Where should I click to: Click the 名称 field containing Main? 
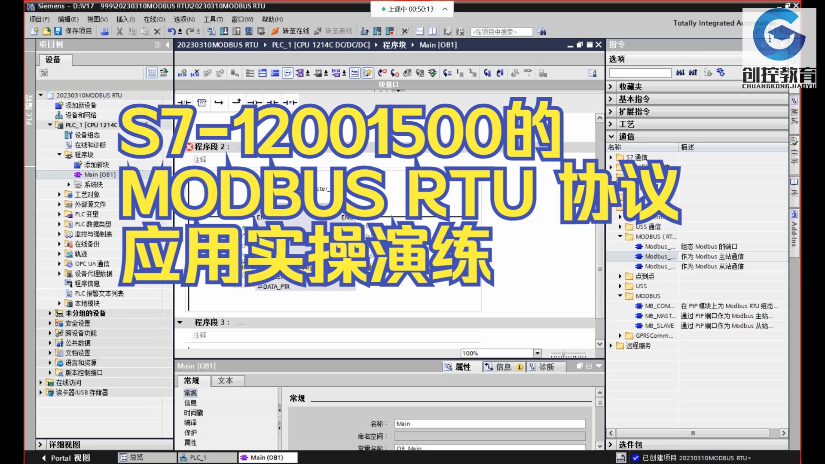point(490,424)
